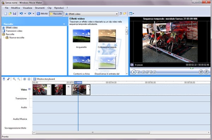Select the second video clip on timeline

(x=61, y=90)
